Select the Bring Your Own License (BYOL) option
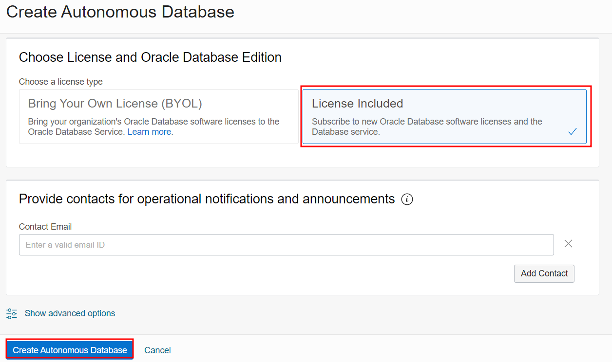 (159, 116)
